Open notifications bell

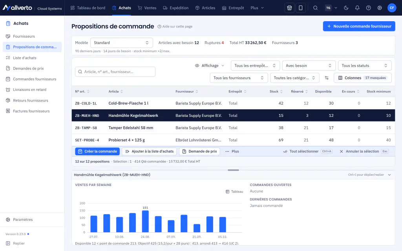[x=357, y=8]
